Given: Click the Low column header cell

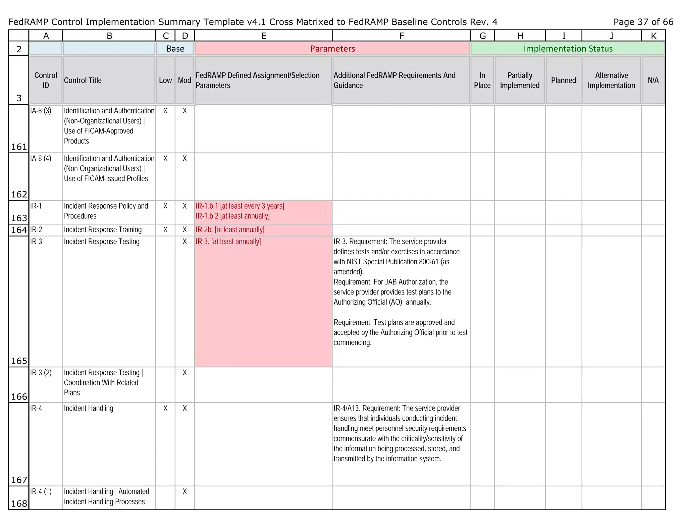Looking at the screenshot, I should [165, 80].
